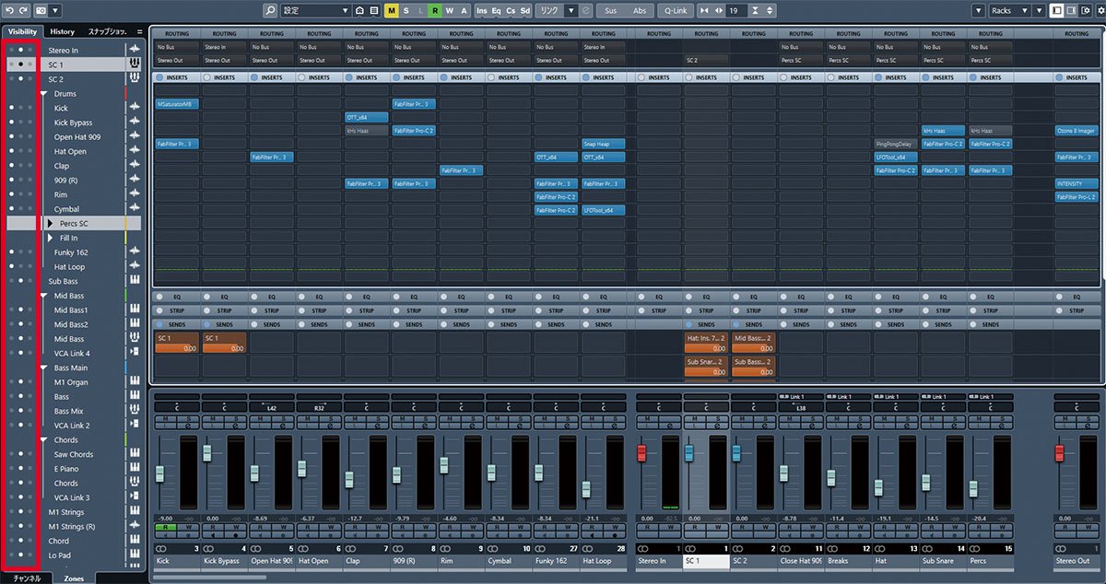Toggle the global green R read automation button
1106x584 pixels.
tap(434, 10)
